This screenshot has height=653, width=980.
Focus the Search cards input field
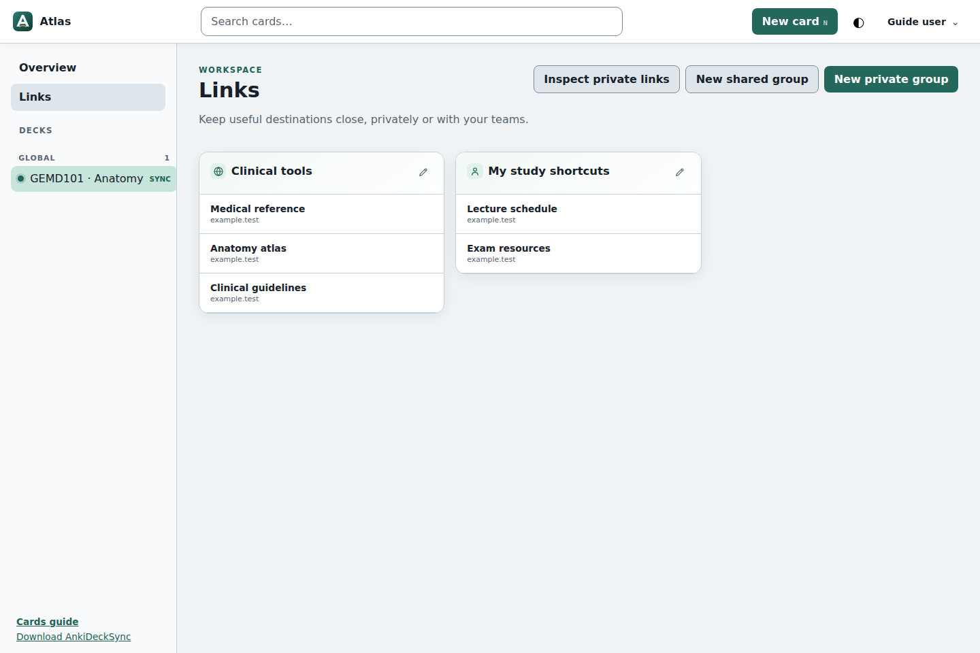coord(412,22)
